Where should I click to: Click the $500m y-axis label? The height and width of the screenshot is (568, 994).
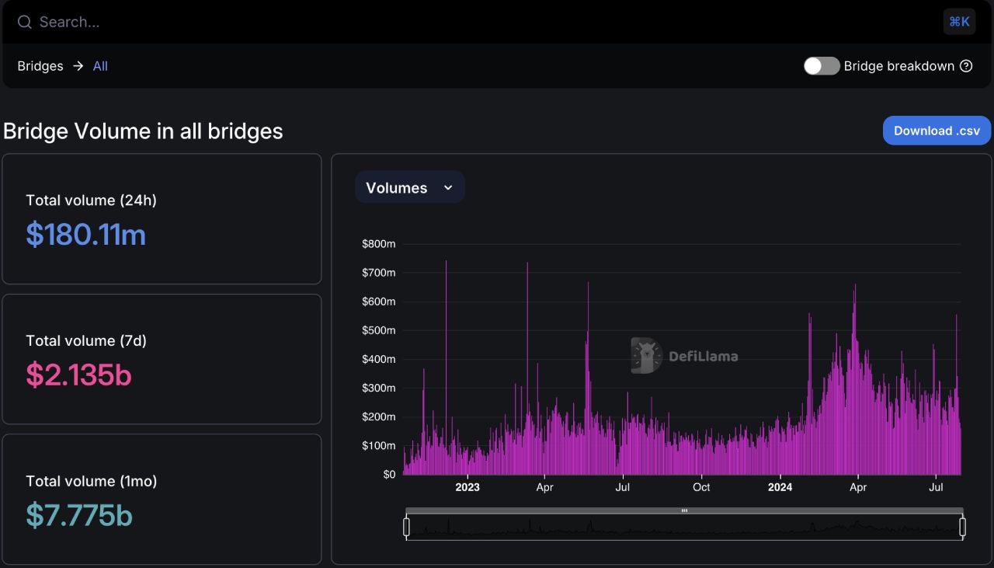(x=378, y=330)
